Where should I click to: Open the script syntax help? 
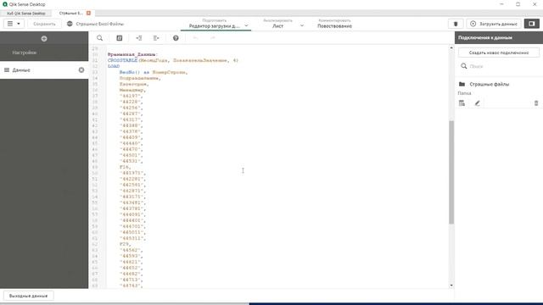[x=176, y=38]
